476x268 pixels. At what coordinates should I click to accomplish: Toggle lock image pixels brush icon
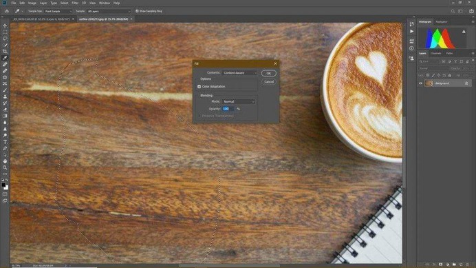tap(433, 75)
